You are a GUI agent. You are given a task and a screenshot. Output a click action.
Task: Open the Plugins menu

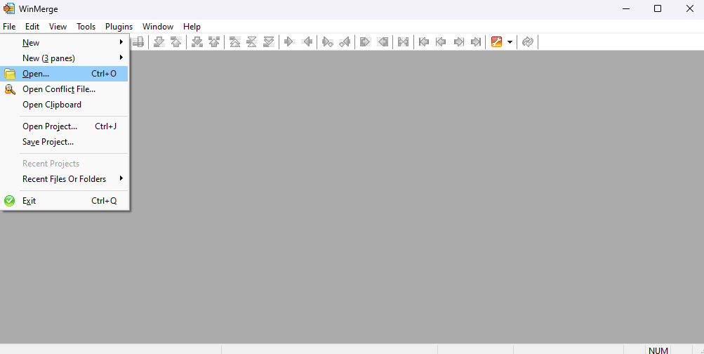[119, 27]
